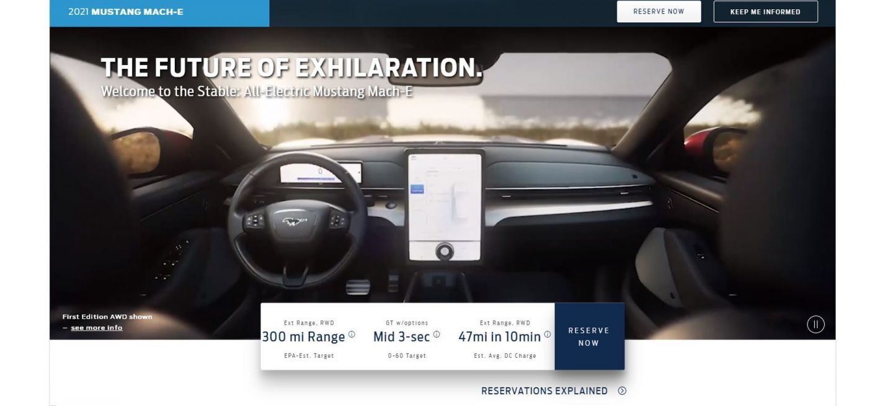The width and height of the screenshot is (893, 406).
Task: Click the 'Welcome to the Stable' subheading
Action: (x=257, y=92)
